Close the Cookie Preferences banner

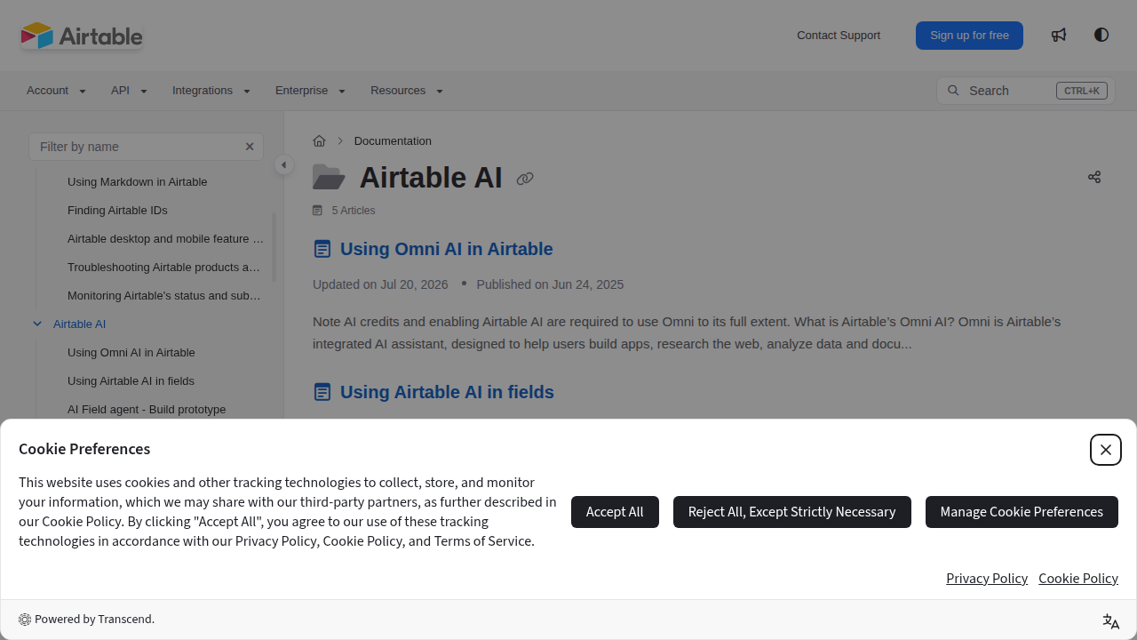click(1106, 450)
